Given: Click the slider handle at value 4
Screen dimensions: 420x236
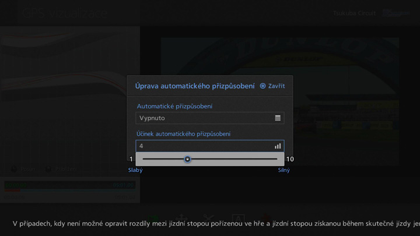Looking at the screenshot, I should click(x=187, y=159).
